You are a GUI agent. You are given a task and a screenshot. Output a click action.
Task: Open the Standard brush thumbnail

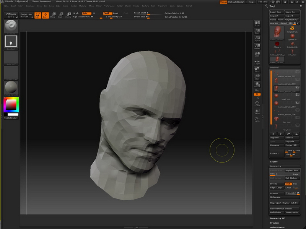click(11, 27)
